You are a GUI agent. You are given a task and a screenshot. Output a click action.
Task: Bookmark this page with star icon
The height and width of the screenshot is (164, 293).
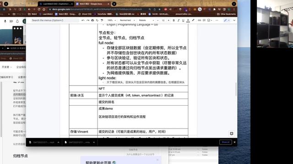159,9
